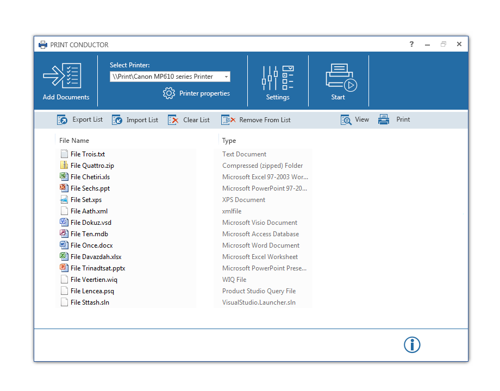500x391 pixels.
Task: Open the View document tool
Action: point(346,120)
